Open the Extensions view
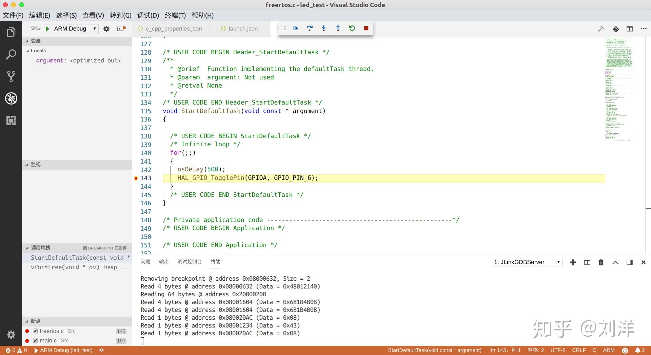This screenshot has width=651, height=355. (11, 120)
